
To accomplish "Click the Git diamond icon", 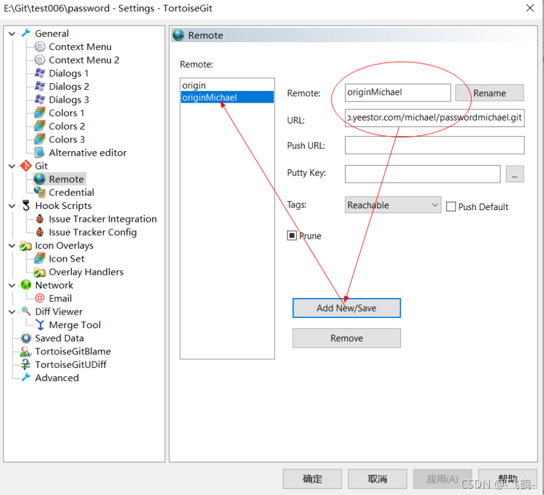I will pyautogui.click(x=26, y=166).
